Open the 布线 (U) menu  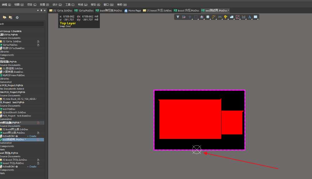click(83, 5)
